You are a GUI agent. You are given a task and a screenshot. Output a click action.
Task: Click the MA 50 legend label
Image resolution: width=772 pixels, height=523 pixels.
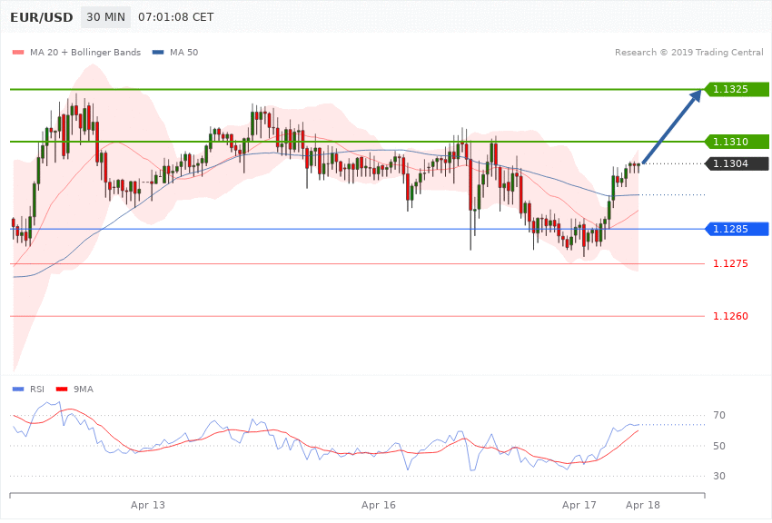click(184, 52)
